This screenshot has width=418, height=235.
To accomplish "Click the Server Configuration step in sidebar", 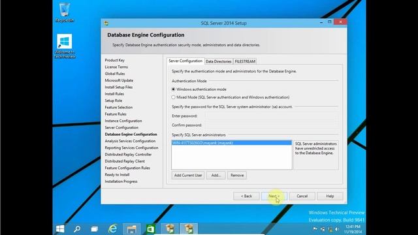I will tap(121, 127).
